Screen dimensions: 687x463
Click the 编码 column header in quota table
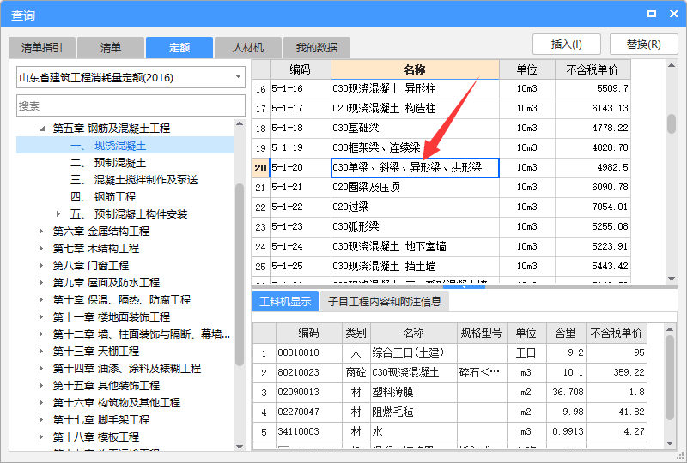coord(300,69)
